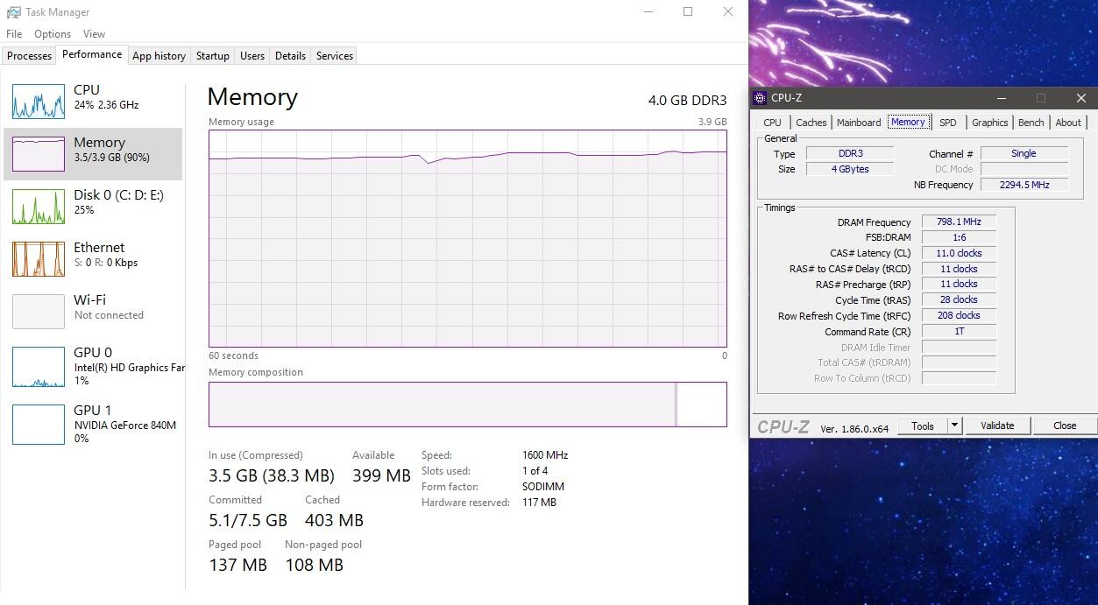This screenshot has height=605, width=1098.
Task: Switch to the Services tab
Action: [x=335, y=55]
